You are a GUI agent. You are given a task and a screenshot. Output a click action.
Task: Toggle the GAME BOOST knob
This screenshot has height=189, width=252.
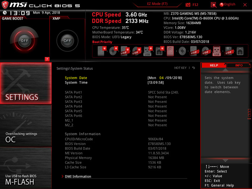pos(24,41)
